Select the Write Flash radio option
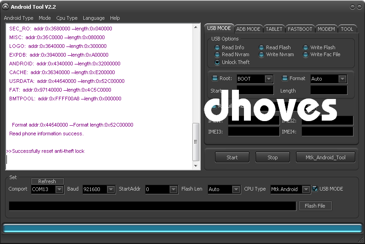This screenshot has width=365, height=244. [306, 47]
